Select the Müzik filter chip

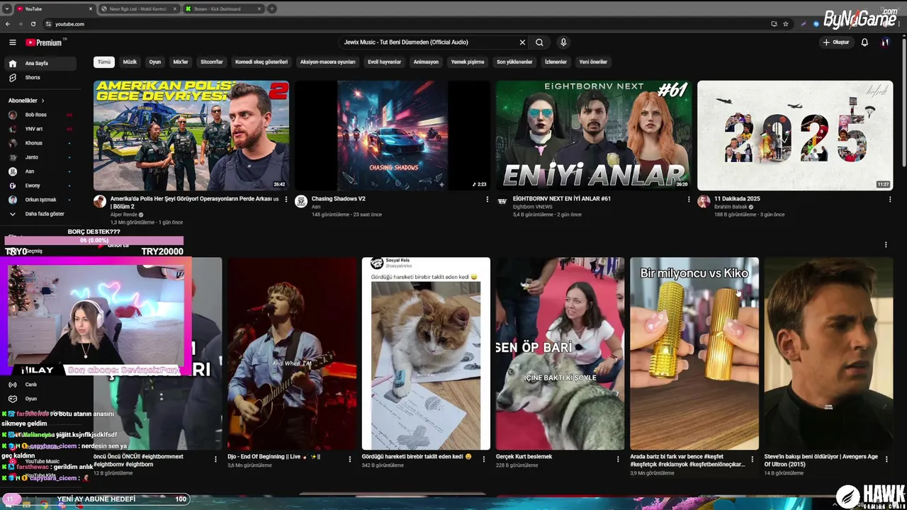pos(130,62)
